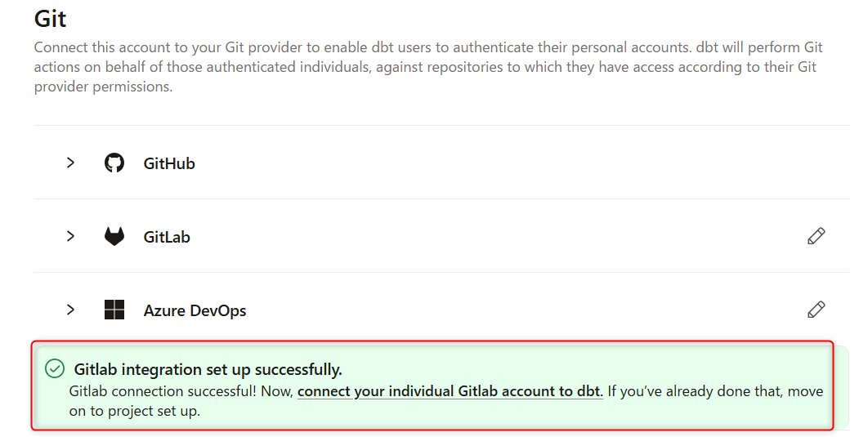Edit GitLab settings via pencil icon

pyautogui.click(x=816, y=236)
